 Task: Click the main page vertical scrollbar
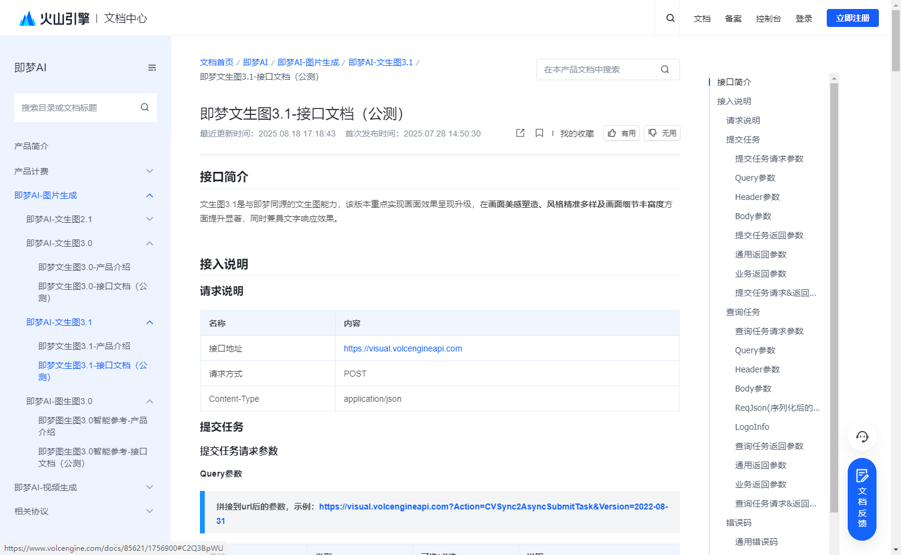tap(896, 41)
